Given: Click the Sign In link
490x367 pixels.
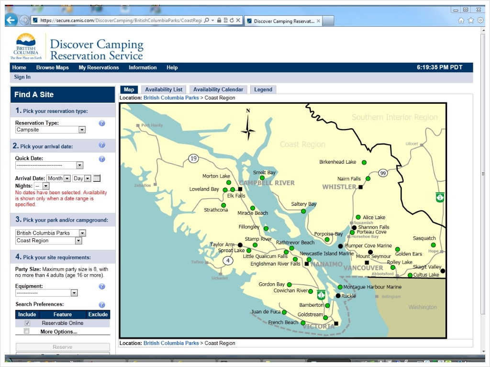Looking at the screenshot, I should pos(22,77).
